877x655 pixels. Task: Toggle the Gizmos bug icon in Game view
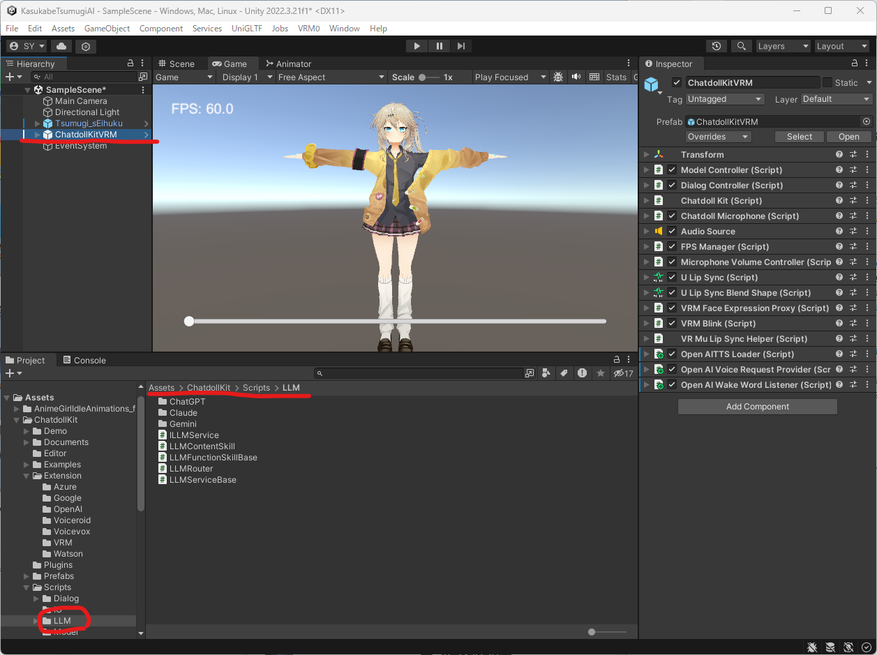pyautogui.click(x=558, y=77)
